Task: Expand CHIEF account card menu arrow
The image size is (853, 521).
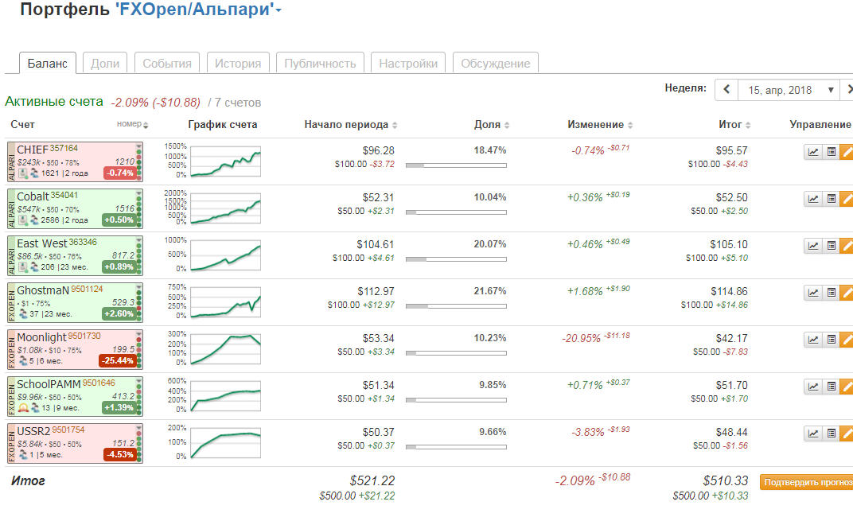Action: tap(138, 146)
